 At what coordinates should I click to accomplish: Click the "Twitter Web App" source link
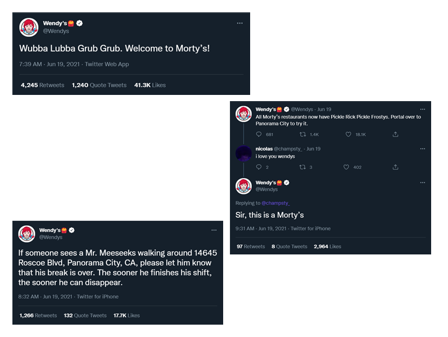coord(107,64)
